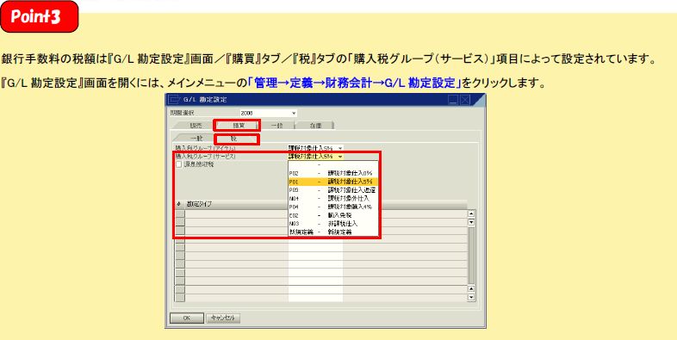Switch to the 在庫 tab

[315, 125]
